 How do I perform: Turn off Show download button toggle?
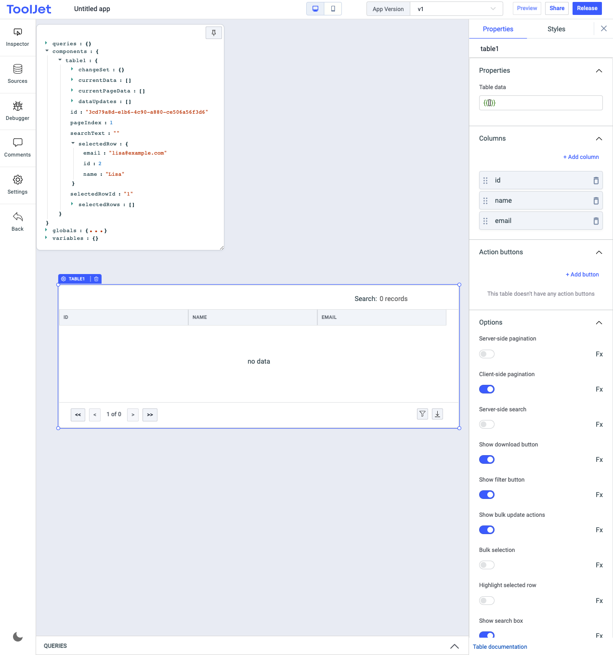coord(487,459)
